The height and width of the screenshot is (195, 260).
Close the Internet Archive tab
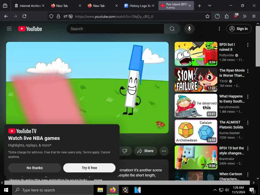43,6
